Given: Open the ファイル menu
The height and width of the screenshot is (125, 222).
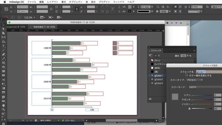Looking at the screenshot, I should pyautogui.click(x=32, y=2).
